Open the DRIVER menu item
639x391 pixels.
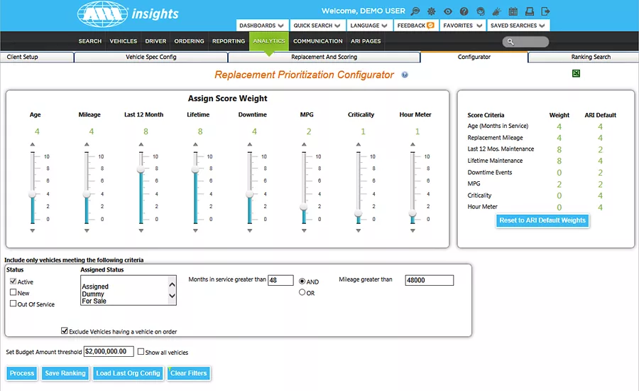(x=155, y=41)
